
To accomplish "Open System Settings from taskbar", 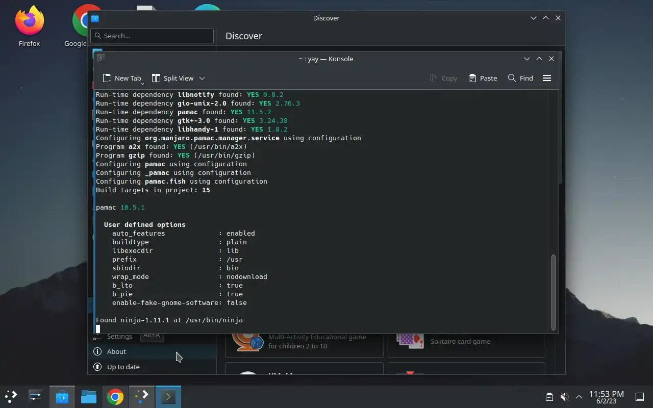I will [x=36, y=396].
